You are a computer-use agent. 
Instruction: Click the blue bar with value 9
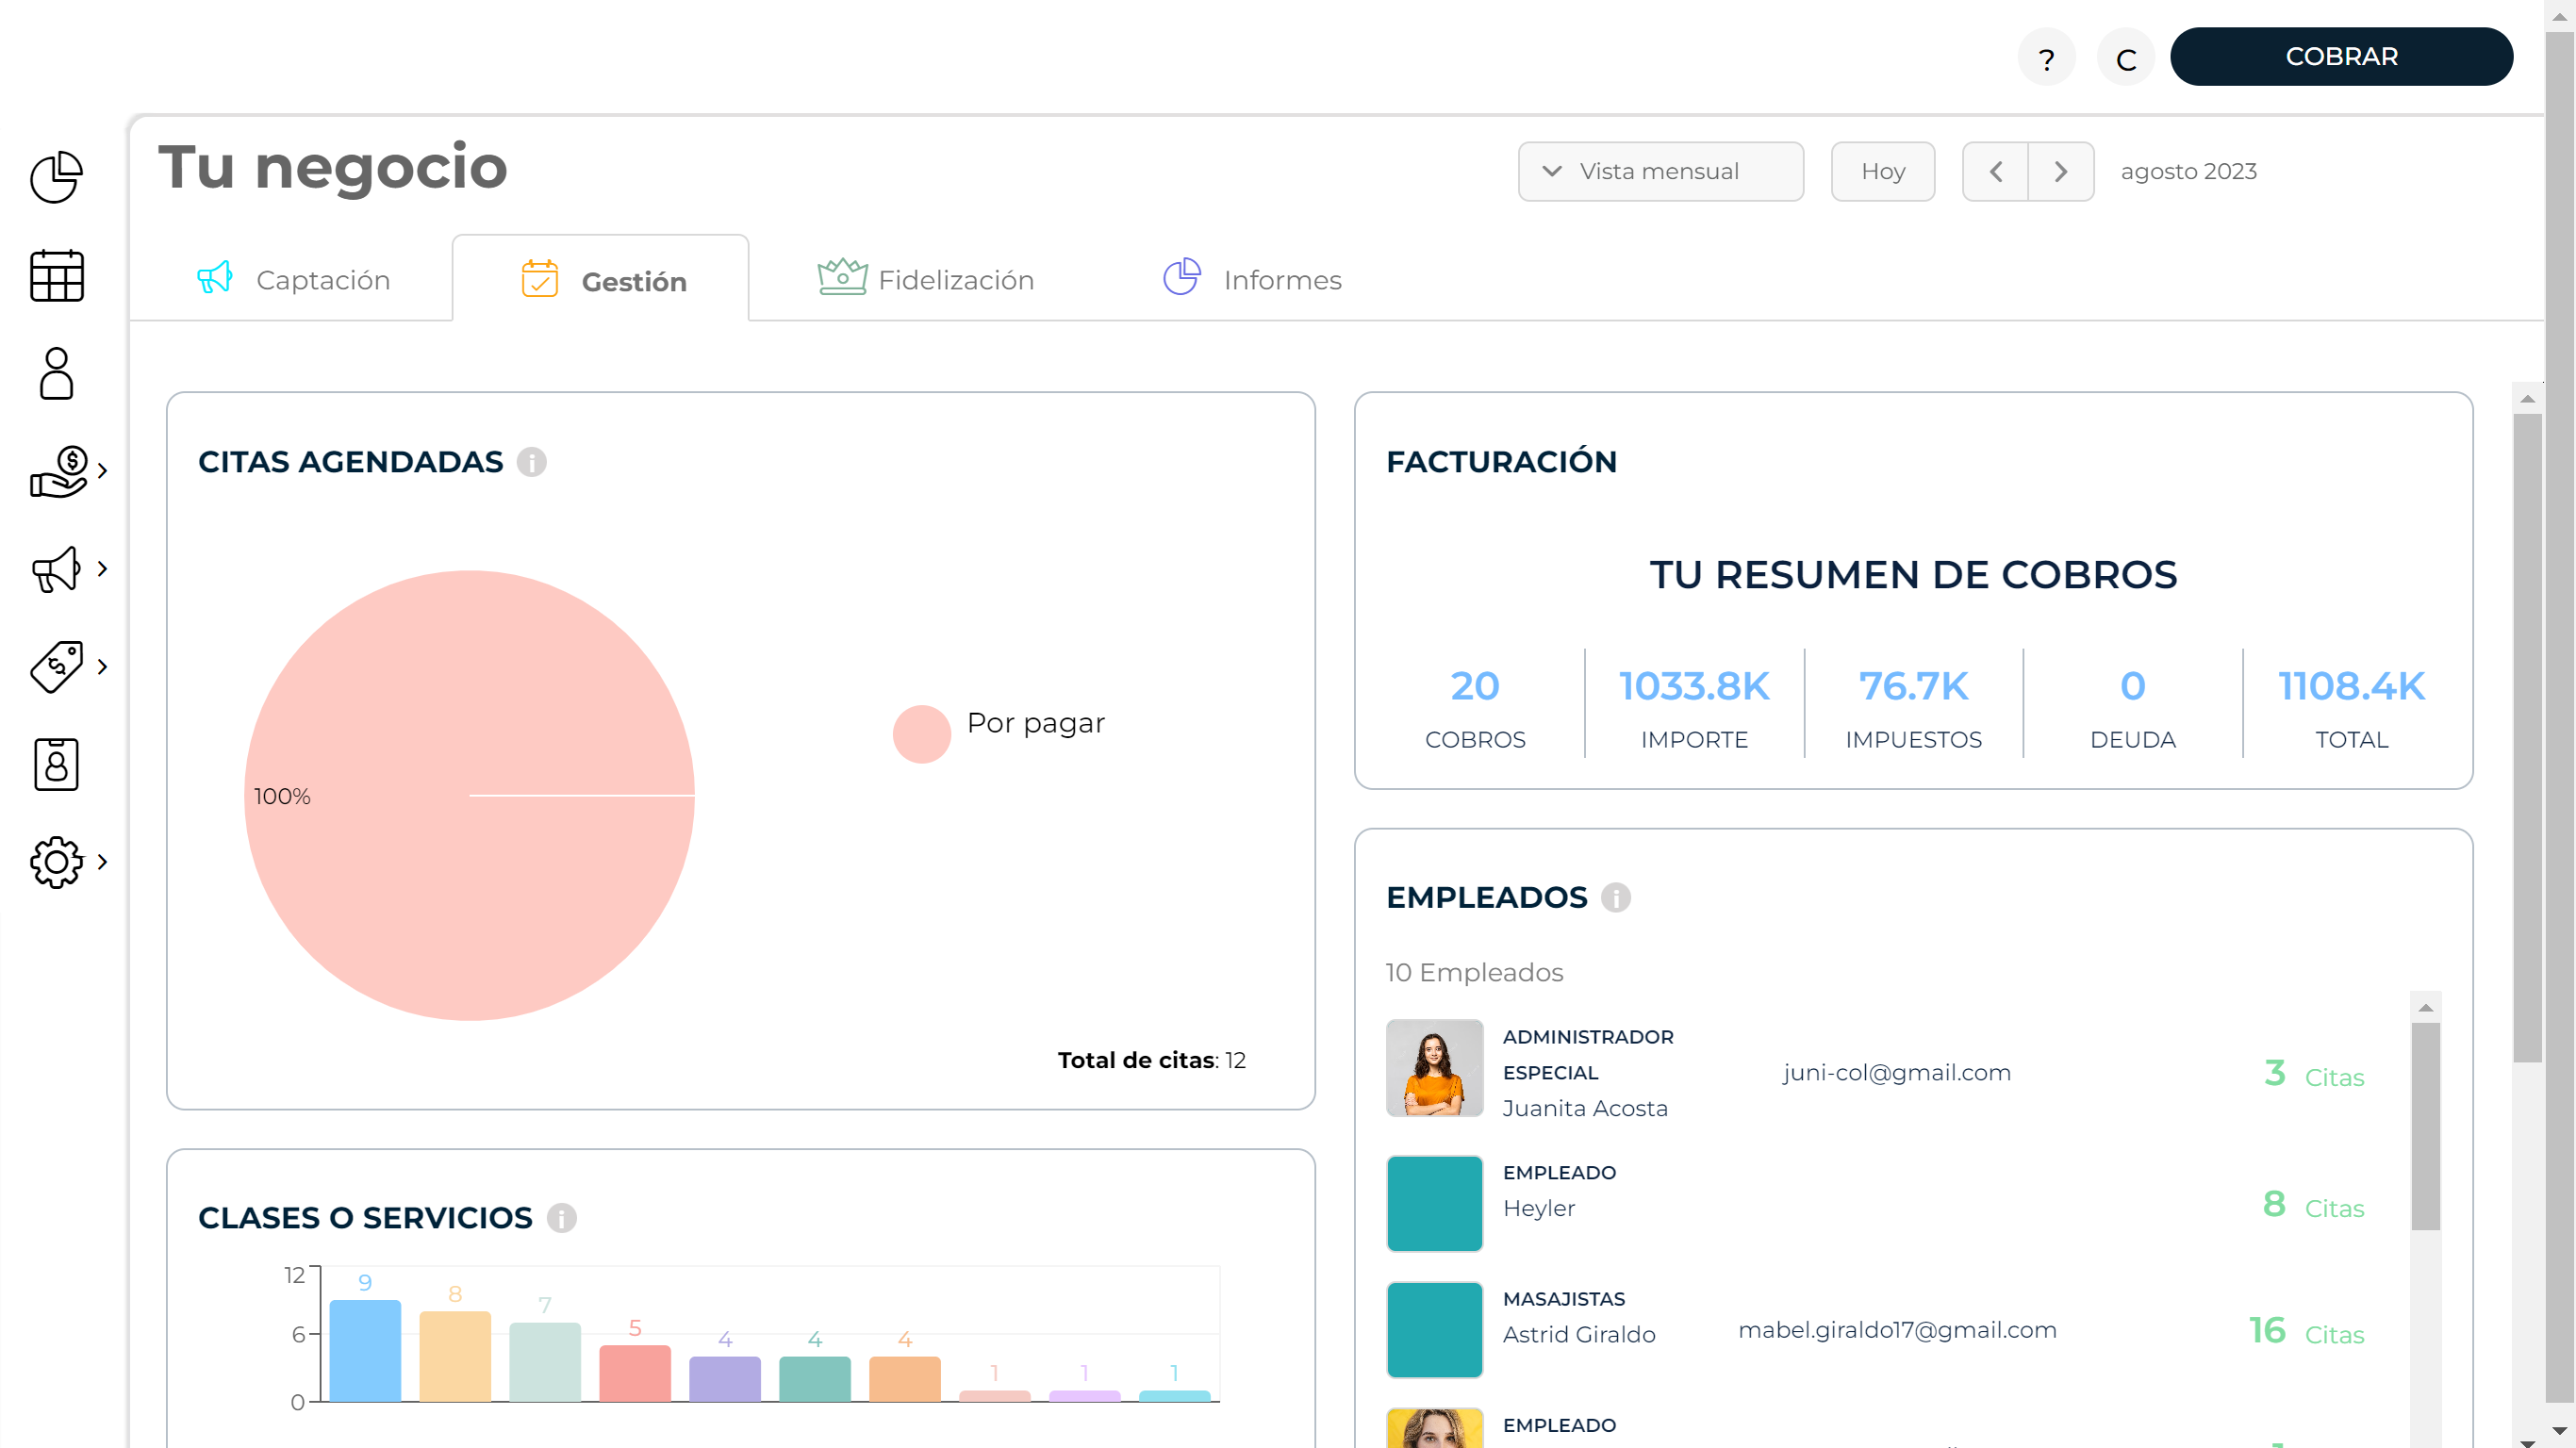tap(365, 1351)
